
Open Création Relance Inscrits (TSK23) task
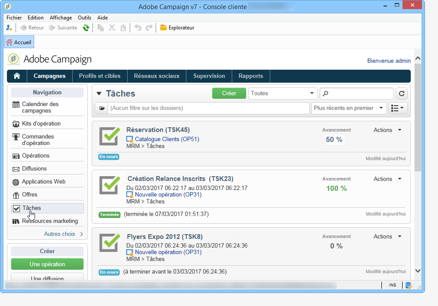coord(180,179)
